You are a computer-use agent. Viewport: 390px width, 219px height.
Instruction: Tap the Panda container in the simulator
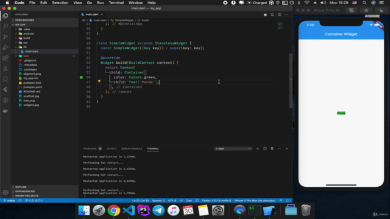click(341, 113)
